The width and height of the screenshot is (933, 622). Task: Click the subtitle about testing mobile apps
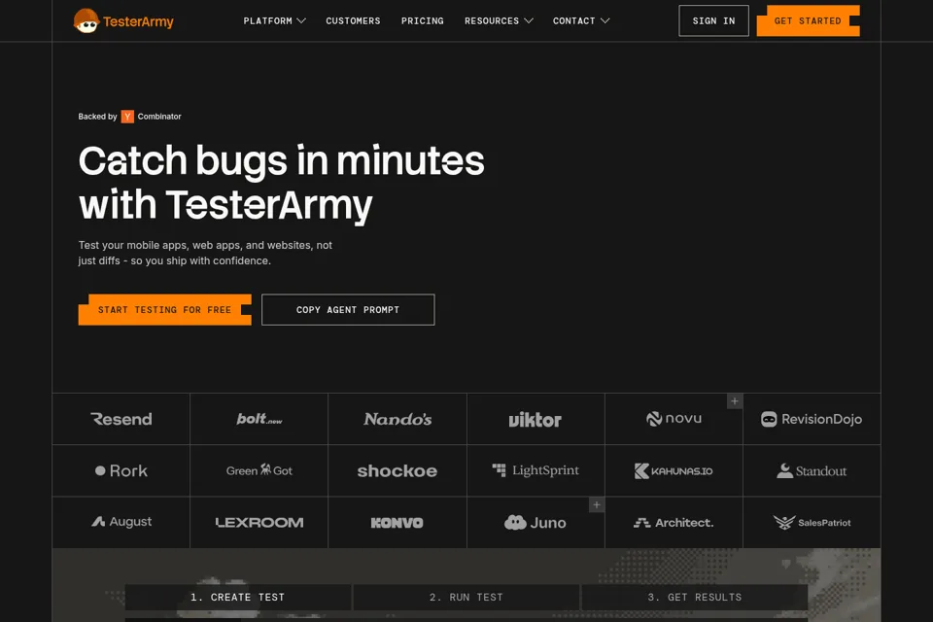(205, 253)
